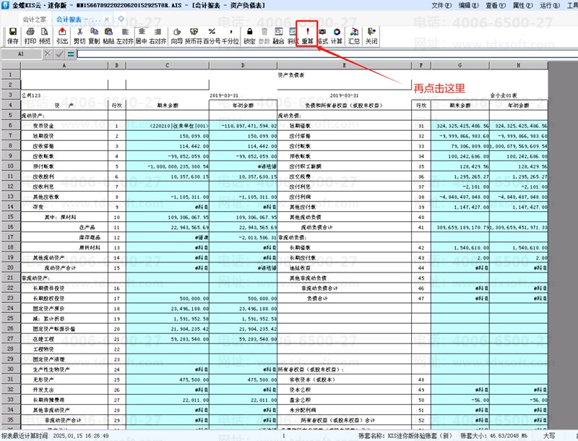The width and height of the screenshot is (578, 441).
Task: Click the 货币资金 row label
Action: click(x=43, y=126)
